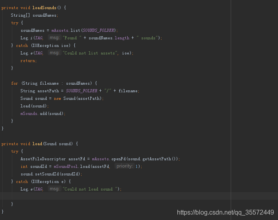Select the 'String[] soundNames;' declaration line
278x220 pixels.
pos(35,16)
